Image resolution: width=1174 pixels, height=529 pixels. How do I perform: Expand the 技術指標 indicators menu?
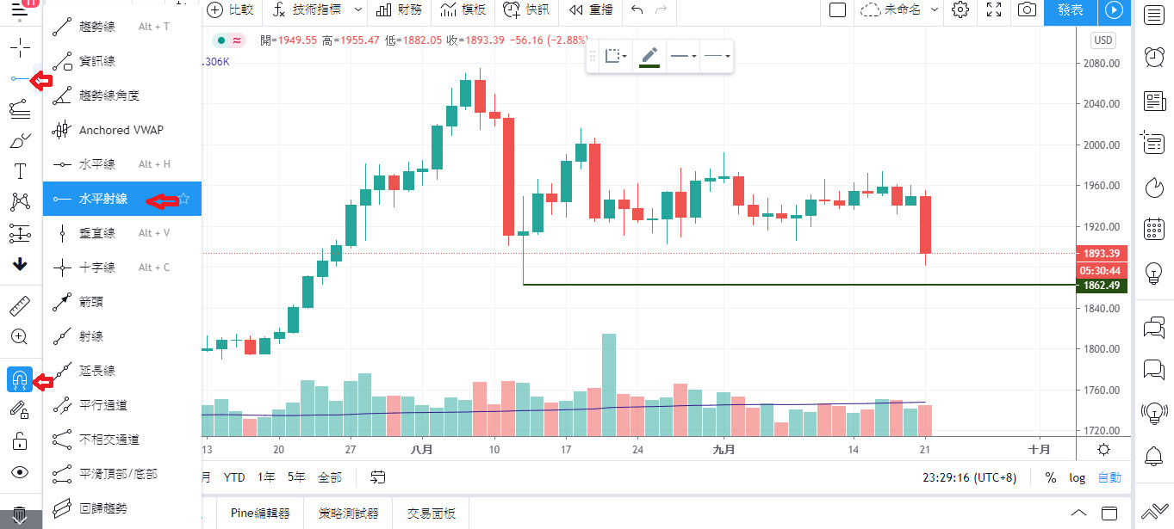click(x=307, y=10)
